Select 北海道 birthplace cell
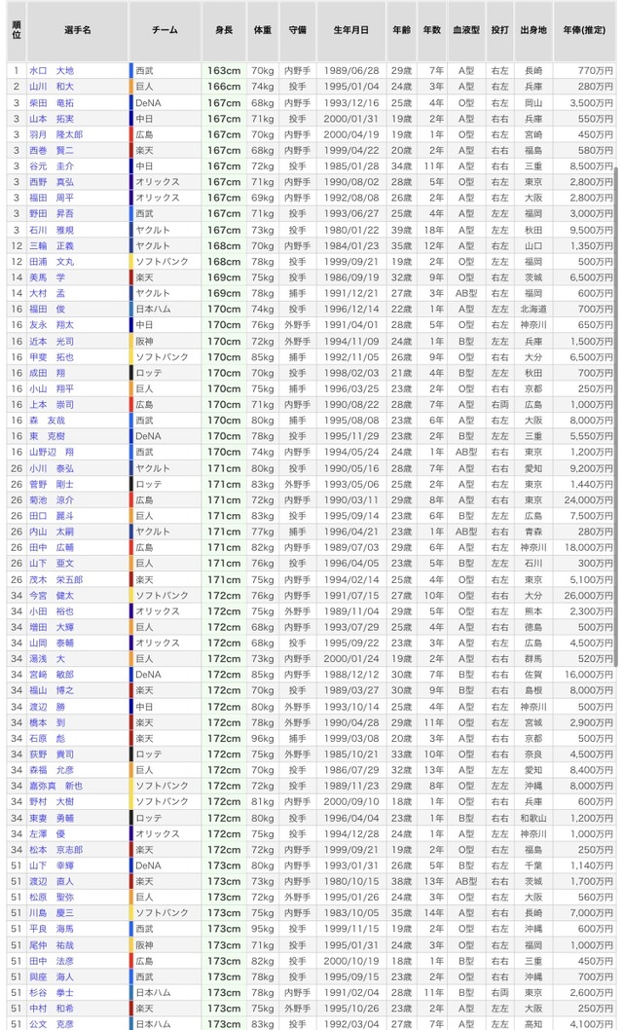The width and height of the screenshot is (623, 1030). (533, 309)
